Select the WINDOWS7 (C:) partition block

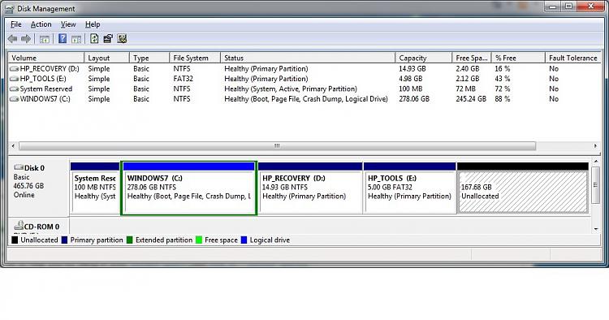point(188,188)
